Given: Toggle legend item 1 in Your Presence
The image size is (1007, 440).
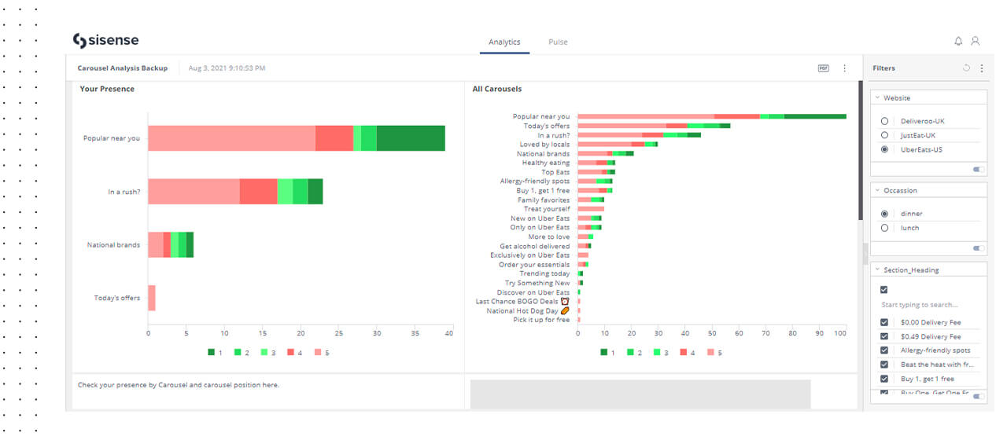Looking at the screenshot, I should [215, 353].
